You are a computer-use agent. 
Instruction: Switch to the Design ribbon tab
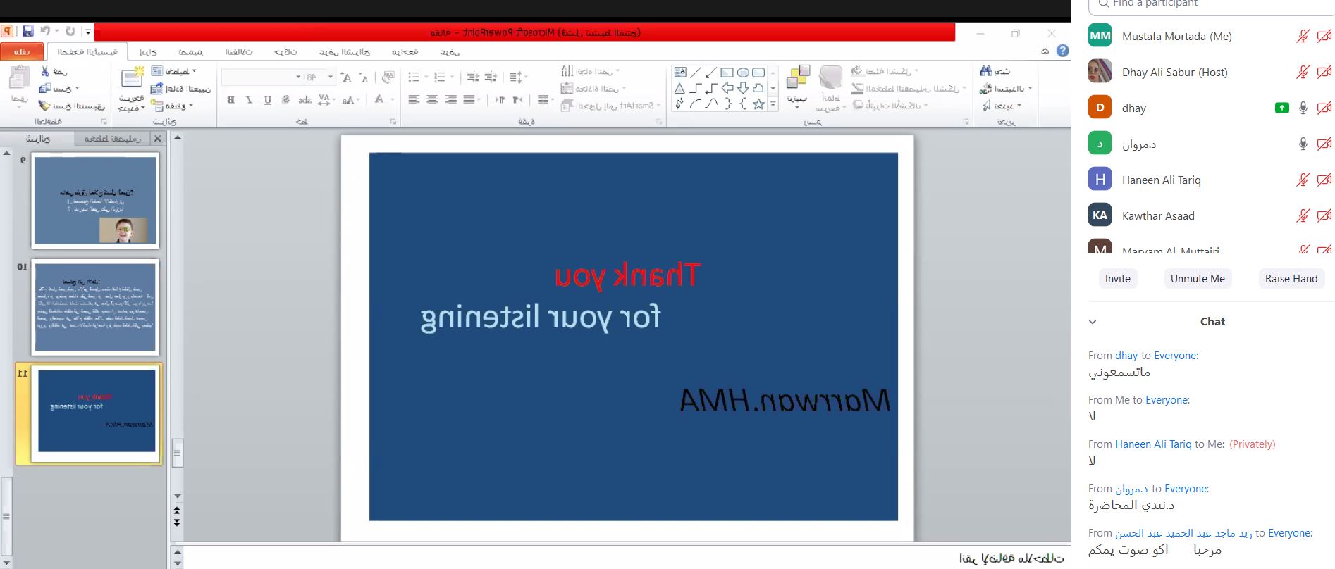click(190, 52)
